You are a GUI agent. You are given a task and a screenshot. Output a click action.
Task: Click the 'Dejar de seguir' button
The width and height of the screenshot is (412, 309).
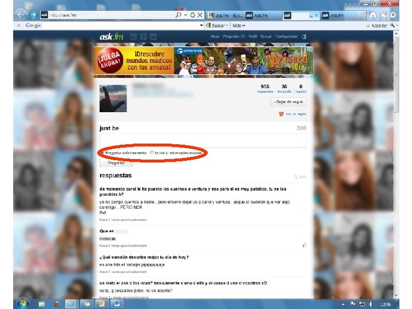tap(288, 102)
